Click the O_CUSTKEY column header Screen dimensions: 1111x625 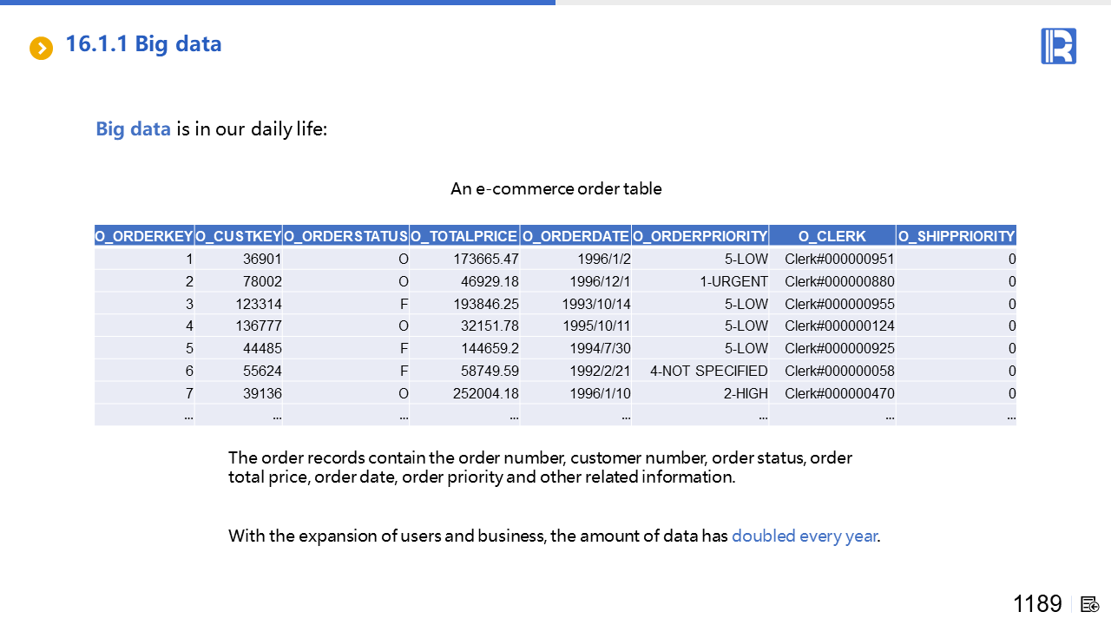tap(239, 236)
